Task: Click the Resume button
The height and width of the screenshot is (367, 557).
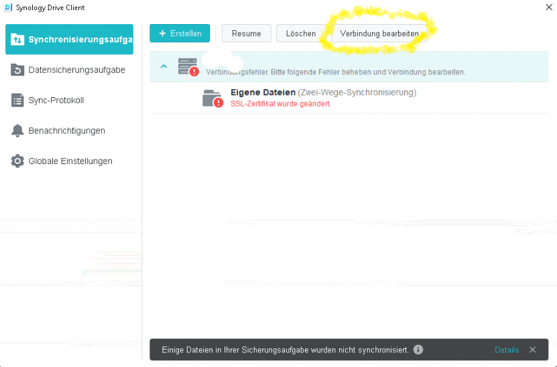Action: point(247,33)
